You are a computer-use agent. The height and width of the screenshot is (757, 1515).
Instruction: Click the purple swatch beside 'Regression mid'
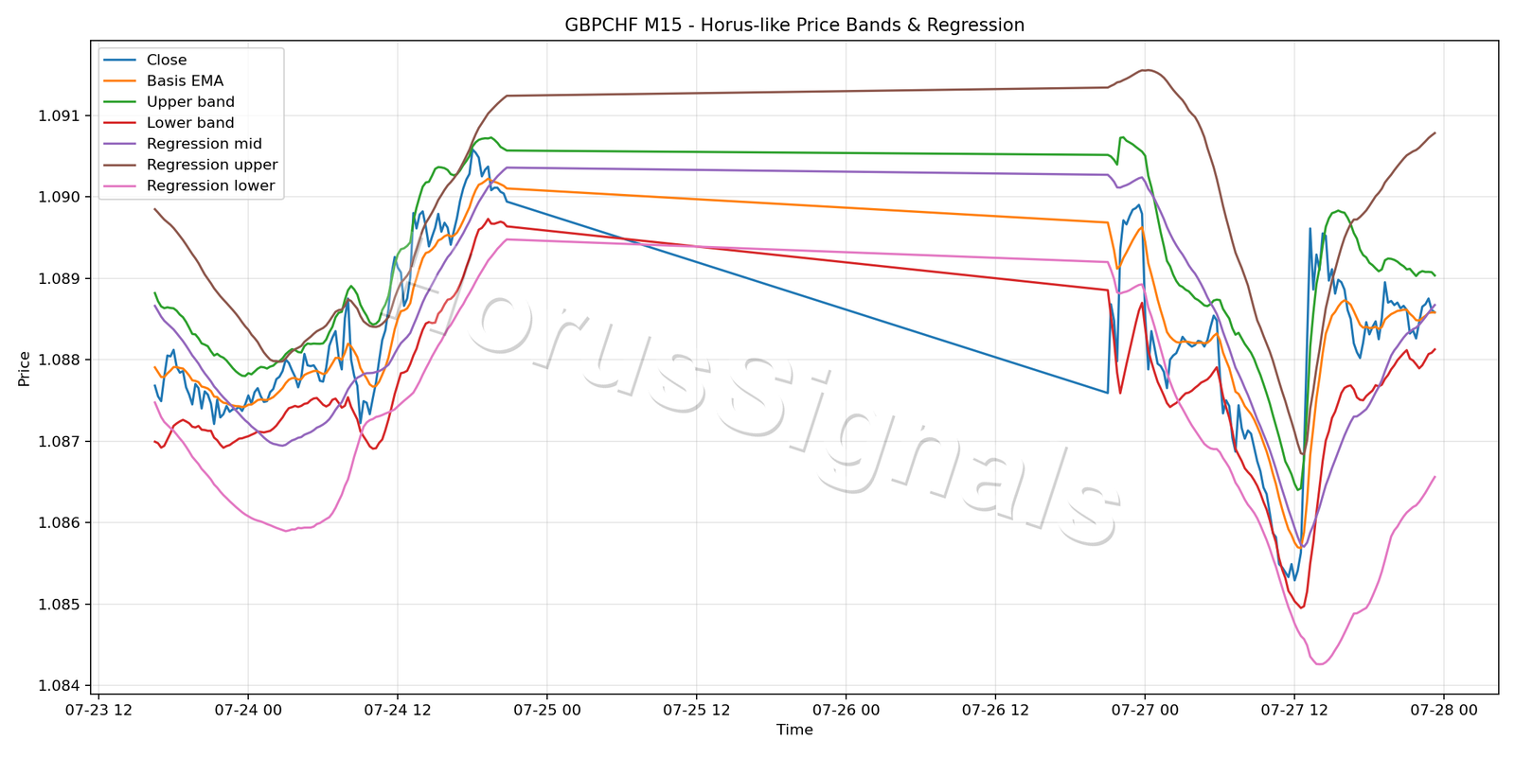[x=120, y=144]
